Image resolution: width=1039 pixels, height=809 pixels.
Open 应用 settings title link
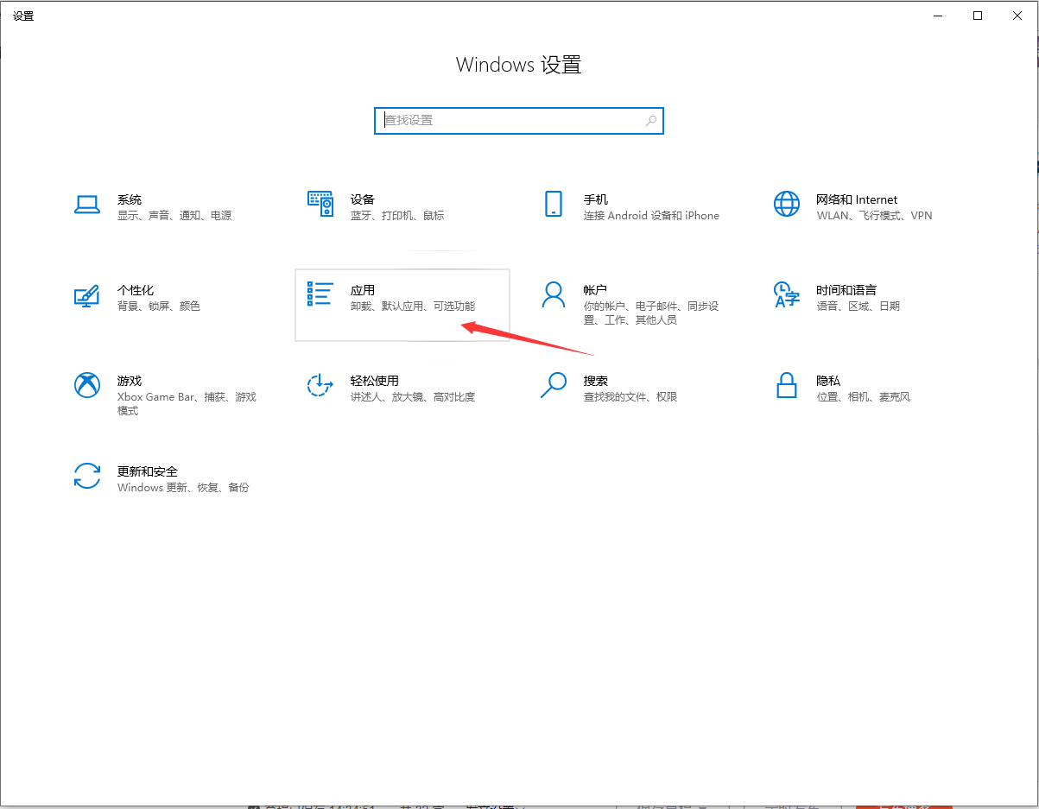363,290
